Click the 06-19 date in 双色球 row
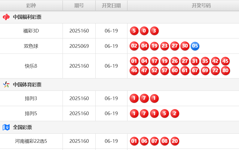This screenshot has height=150, width=239. click(111, 46)
